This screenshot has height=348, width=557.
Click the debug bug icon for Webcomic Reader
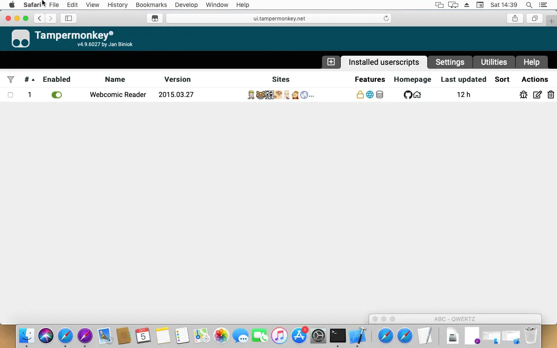tap(523, 94)
